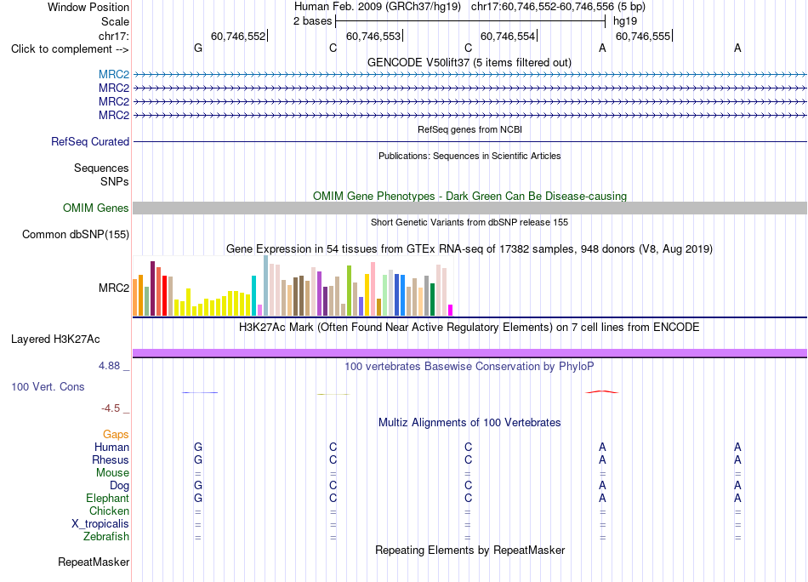Click 'Repeating Elements by RepeatMasker' title
Image resolution: width=808 pixels, height=582 pixels.
click(470, 551)
